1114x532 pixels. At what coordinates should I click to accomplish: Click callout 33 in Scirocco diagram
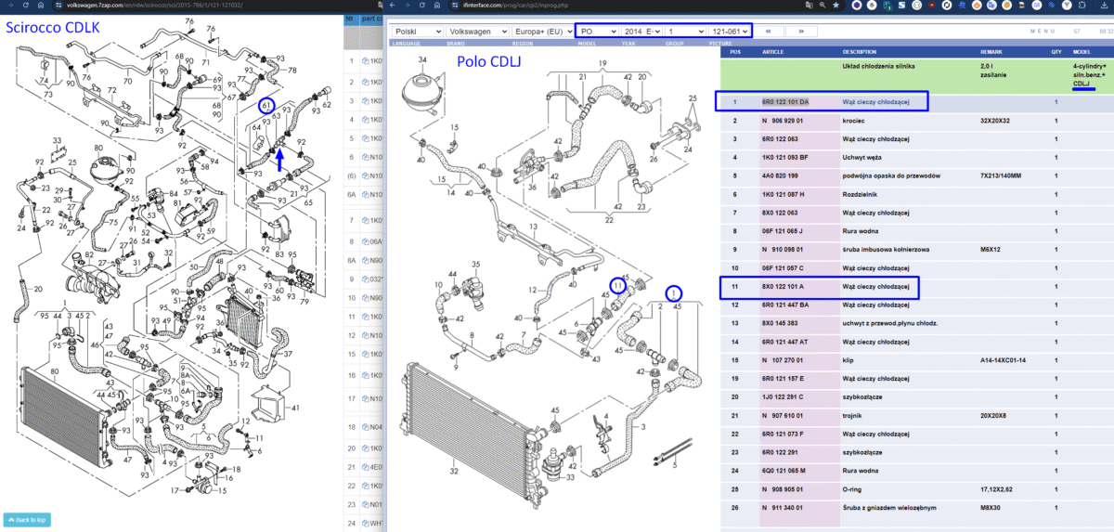coord(56,141)
